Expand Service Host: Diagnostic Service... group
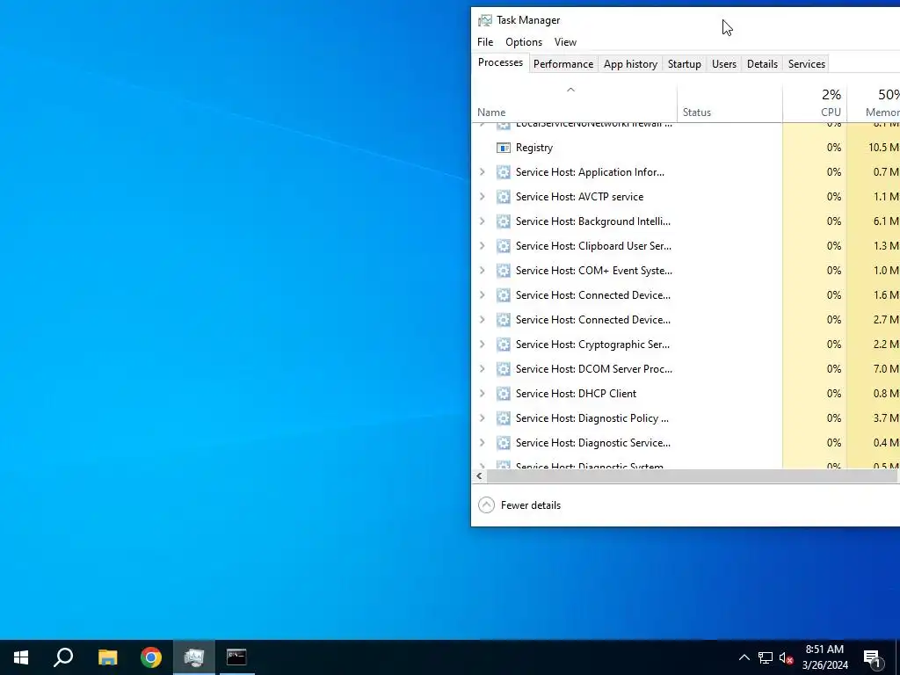This screenshot has height=675, width=900. coord(483,443)
